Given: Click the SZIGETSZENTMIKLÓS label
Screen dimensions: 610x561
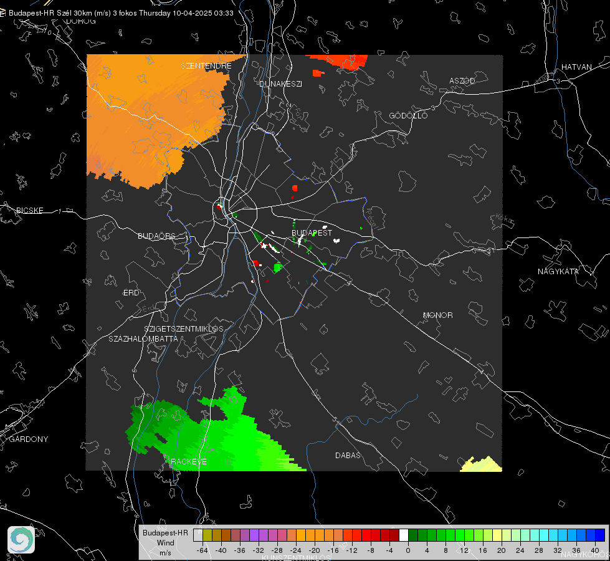Looking at the screenshot, I should [184, 328].
